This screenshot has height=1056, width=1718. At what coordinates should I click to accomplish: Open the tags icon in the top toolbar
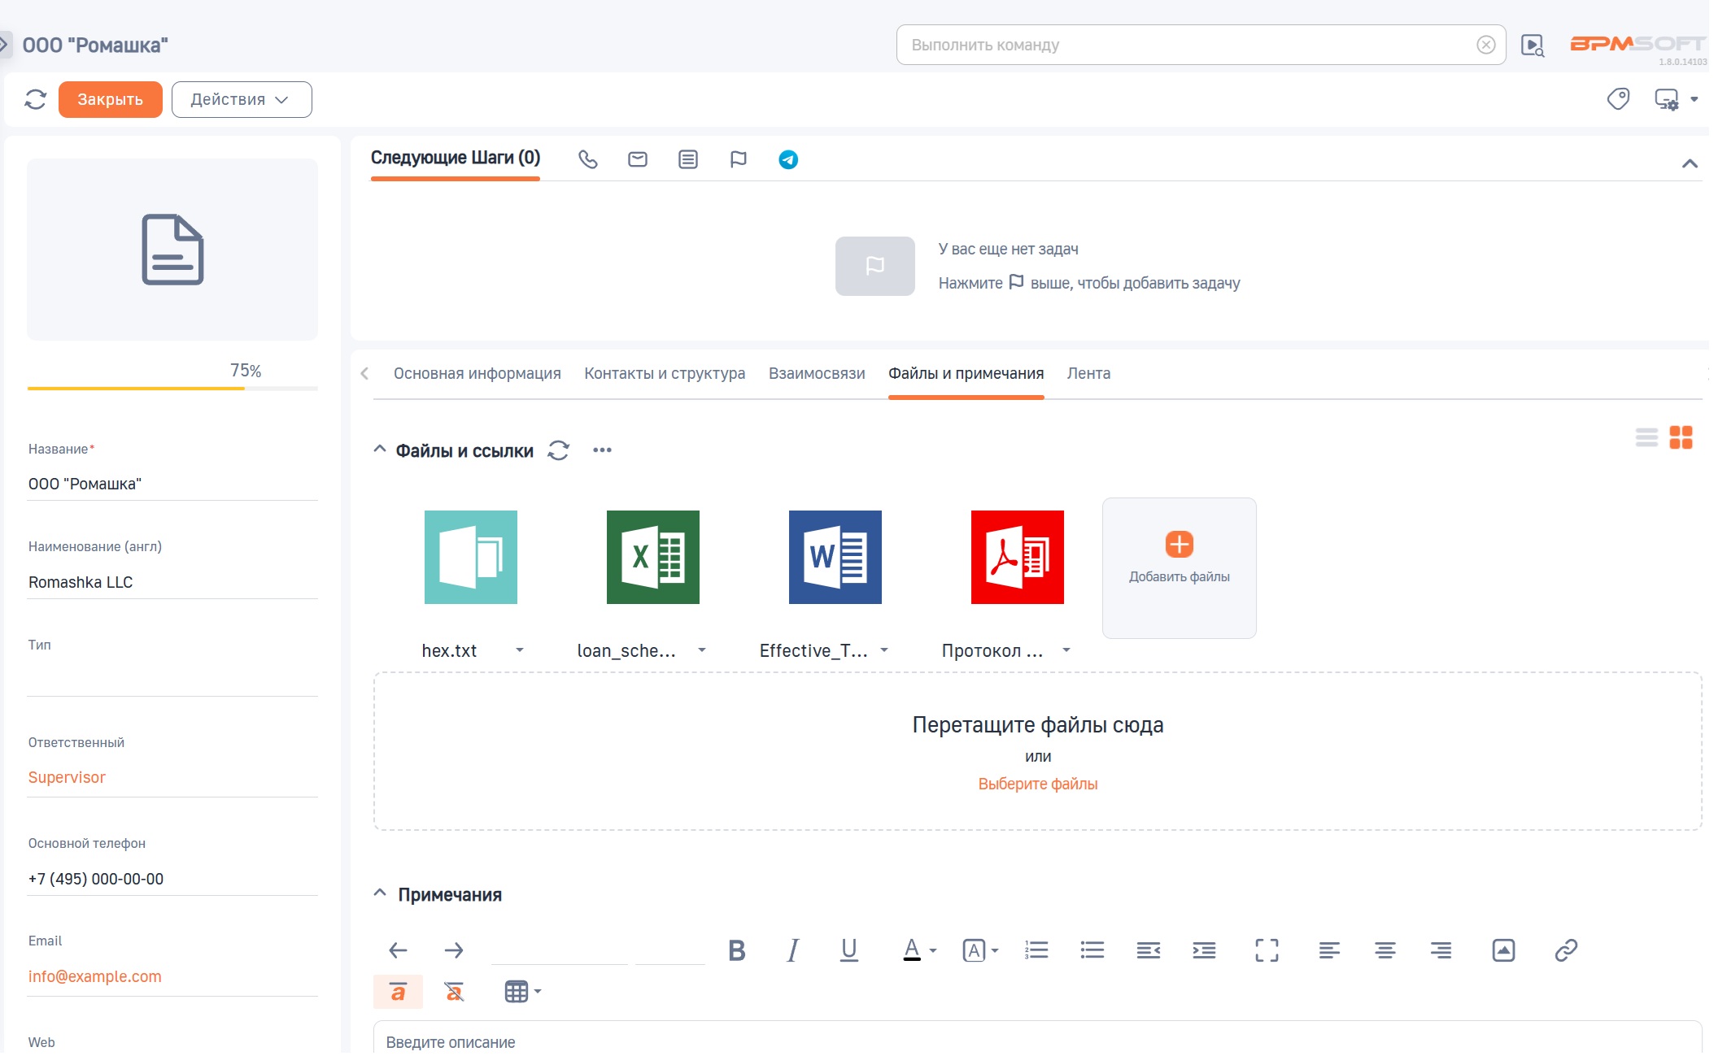point(1618,98)
